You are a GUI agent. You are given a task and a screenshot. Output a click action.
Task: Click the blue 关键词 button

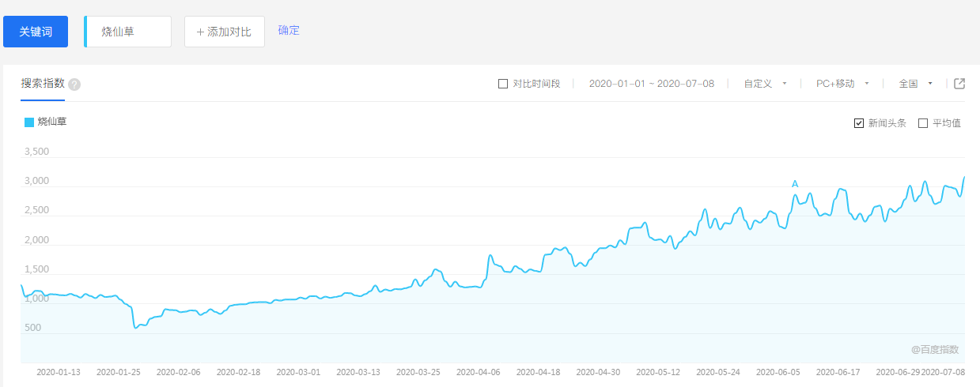coord(36,32)
